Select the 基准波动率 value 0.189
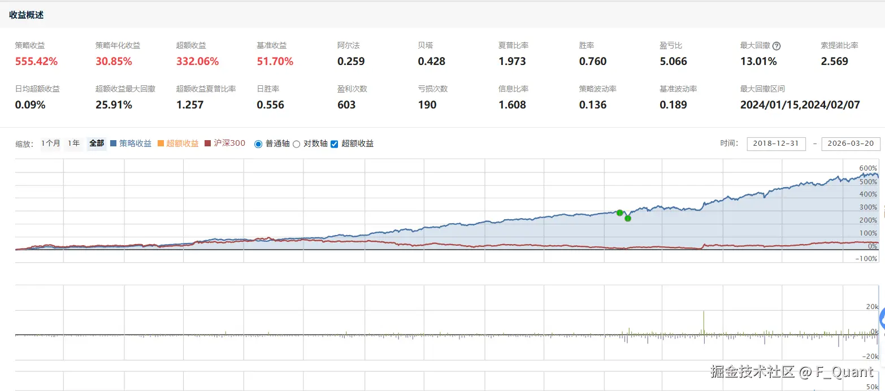The width and height of the screenshot is (885, 391). coord(674,105)
